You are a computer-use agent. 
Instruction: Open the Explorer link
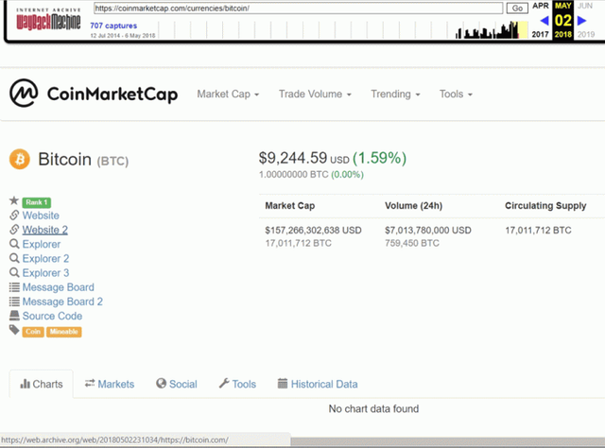tap(42, 244)
